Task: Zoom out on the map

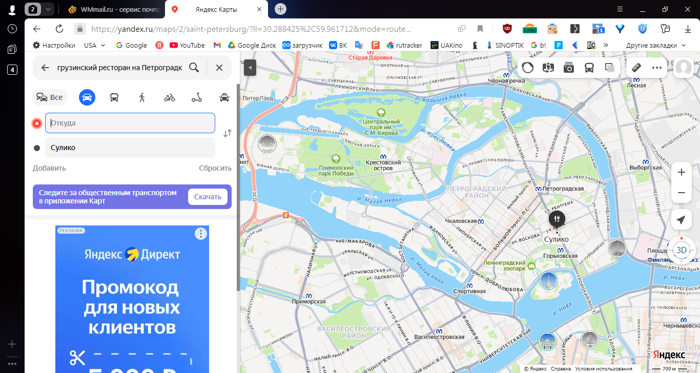Action: point(682,193)
